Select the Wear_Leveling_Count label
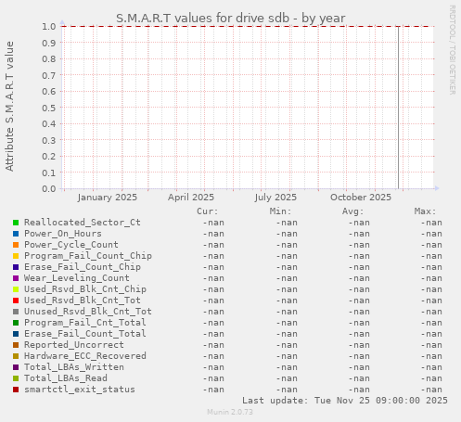461x422 pixels. (x=77, y=278)
